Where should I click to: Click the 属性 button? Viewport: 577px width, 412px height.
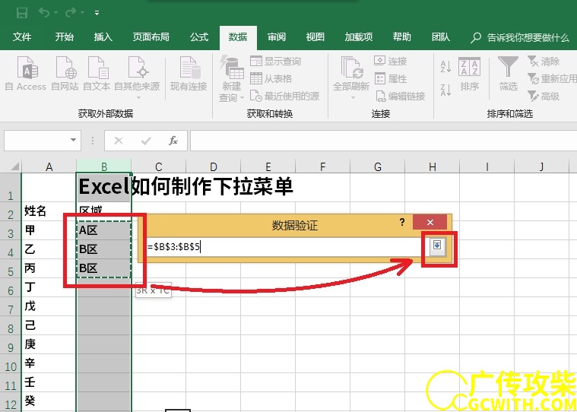pyautogui.click(x=391, y=78)
